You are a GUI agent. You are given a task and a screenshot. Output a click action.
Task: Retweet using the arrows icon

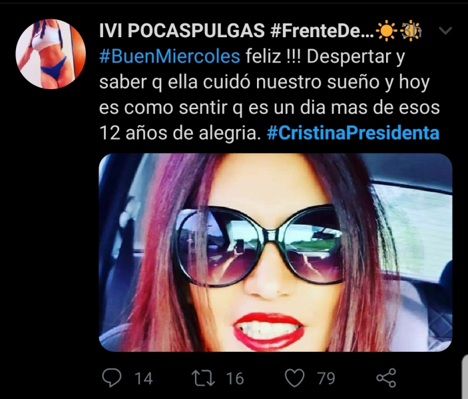(203, 378)
